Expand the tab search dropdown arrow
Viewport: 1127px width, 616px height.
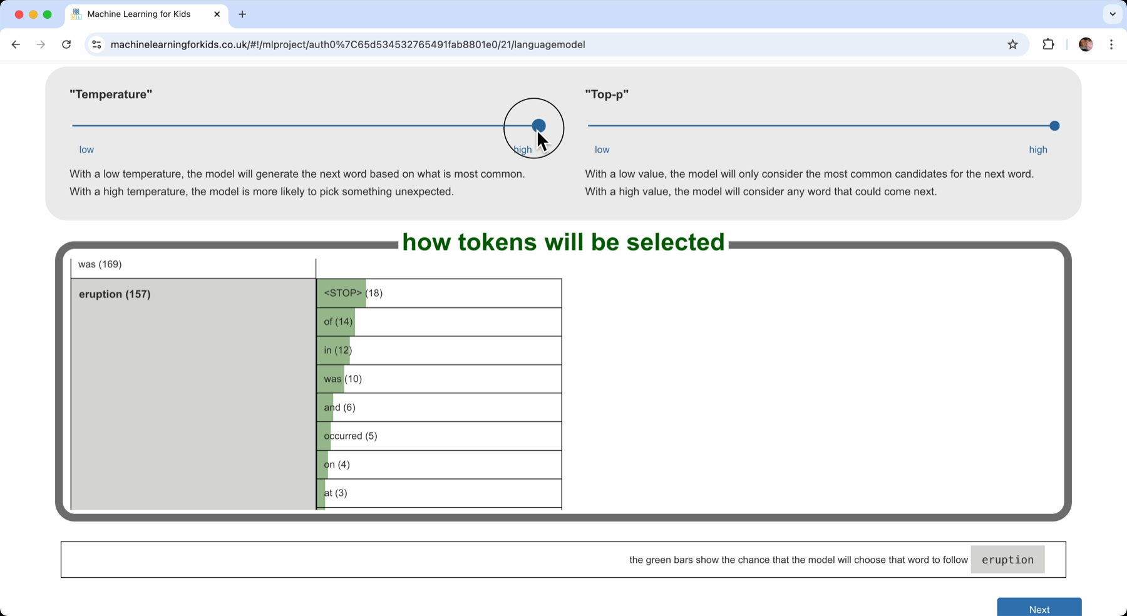pos(1112,14)
